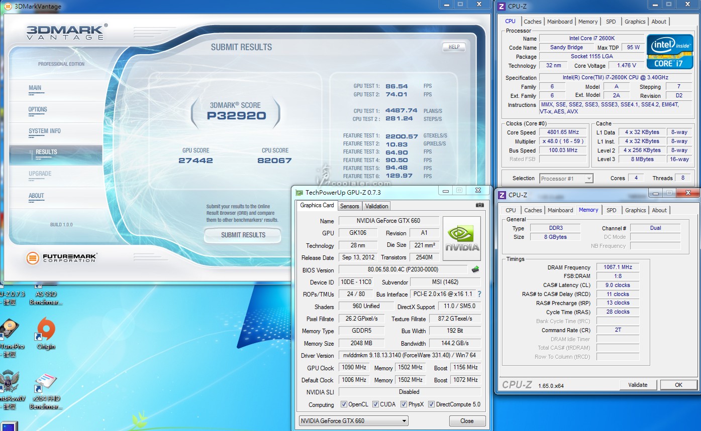
Task: Switch to the Sensors tab in GPU-Z
Action: [349, 206]
